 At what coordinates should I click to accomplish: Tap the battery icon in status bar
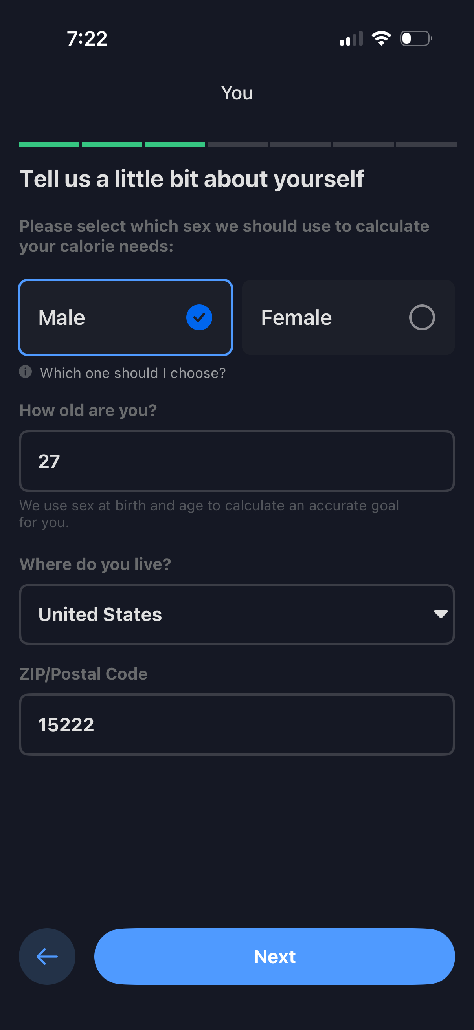tap(415, 38)
